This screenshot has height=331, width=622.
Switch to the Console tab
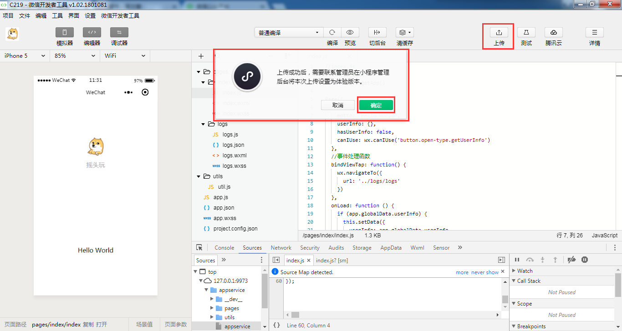coord(224,248)
